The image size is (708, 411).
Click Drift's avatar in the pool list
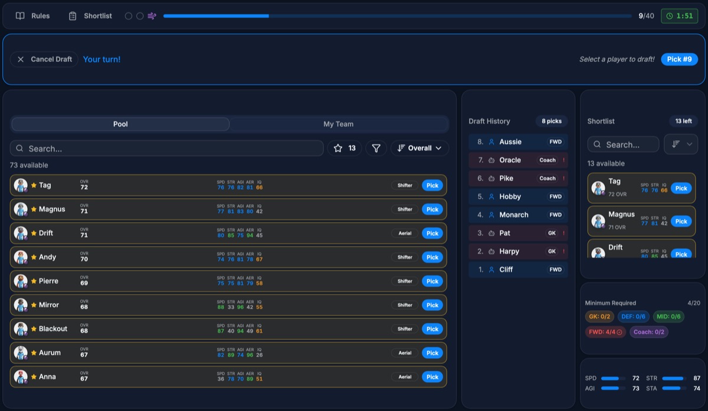point(21,234)
